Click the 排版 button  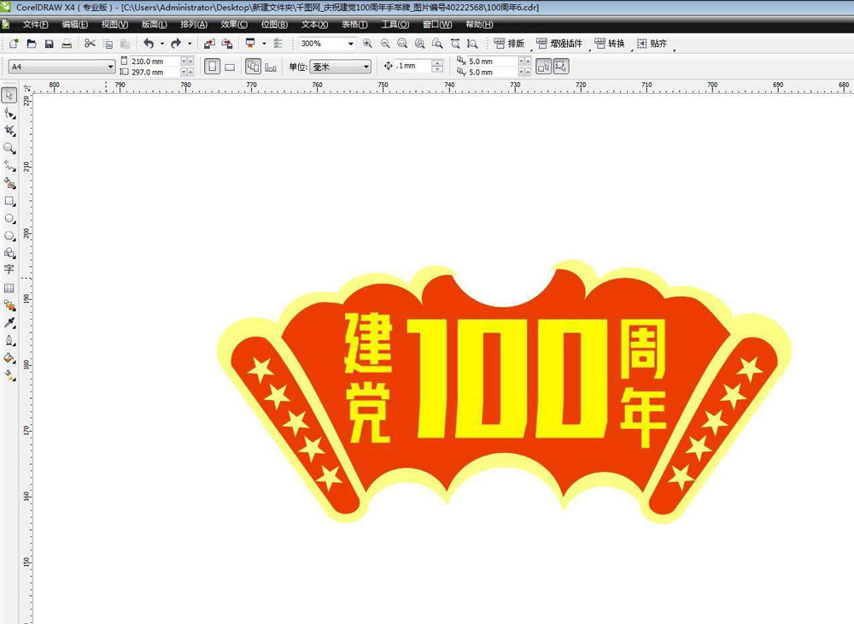[x=509, y=44]
